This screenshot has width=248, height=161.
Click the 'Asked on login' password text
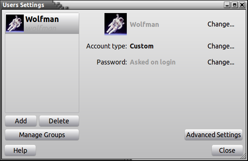coord(152,62)
